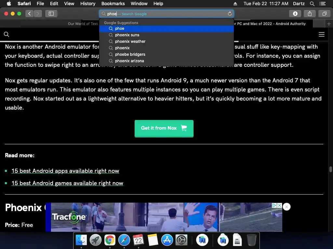333x249 pixels.
Task: Open Notes app in the Dock
Action: point(153,240)
